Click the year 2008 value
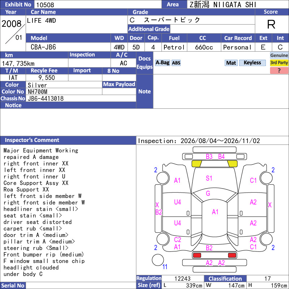The height and width of the screenshot is (289, 289). (x=12, y=24)
